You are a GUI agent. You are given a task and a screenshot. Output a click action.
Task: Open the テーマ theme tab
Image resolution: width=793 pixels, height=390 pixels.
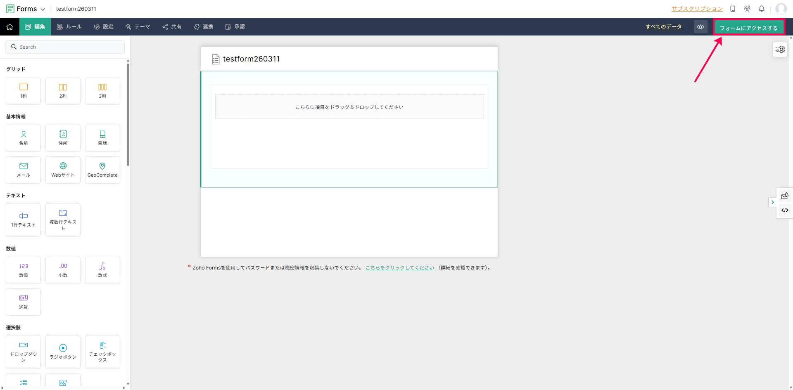[138, 27]
